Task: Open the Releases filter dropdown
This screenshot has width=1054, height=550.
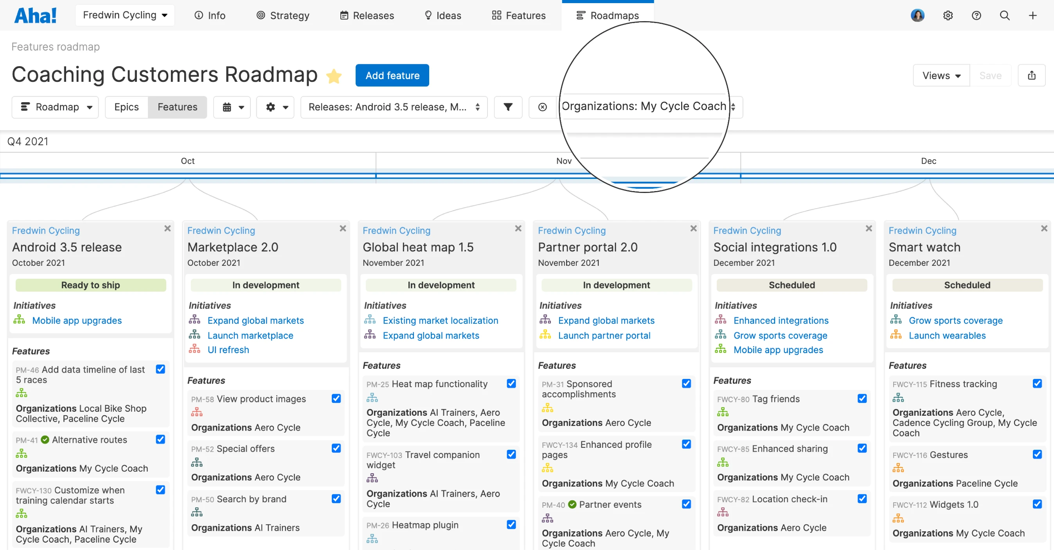Action: (x=393, y=107)
